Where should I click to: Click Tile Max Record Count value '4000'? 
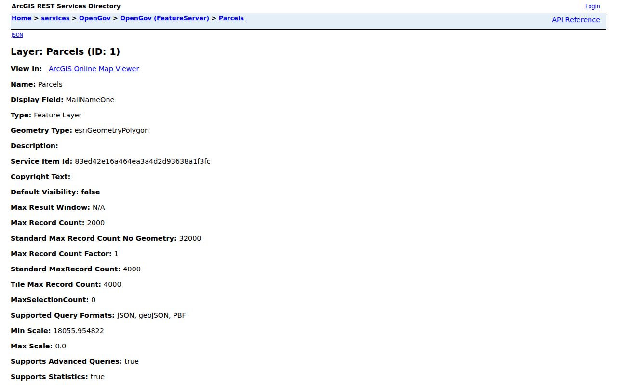click(113, 284)
